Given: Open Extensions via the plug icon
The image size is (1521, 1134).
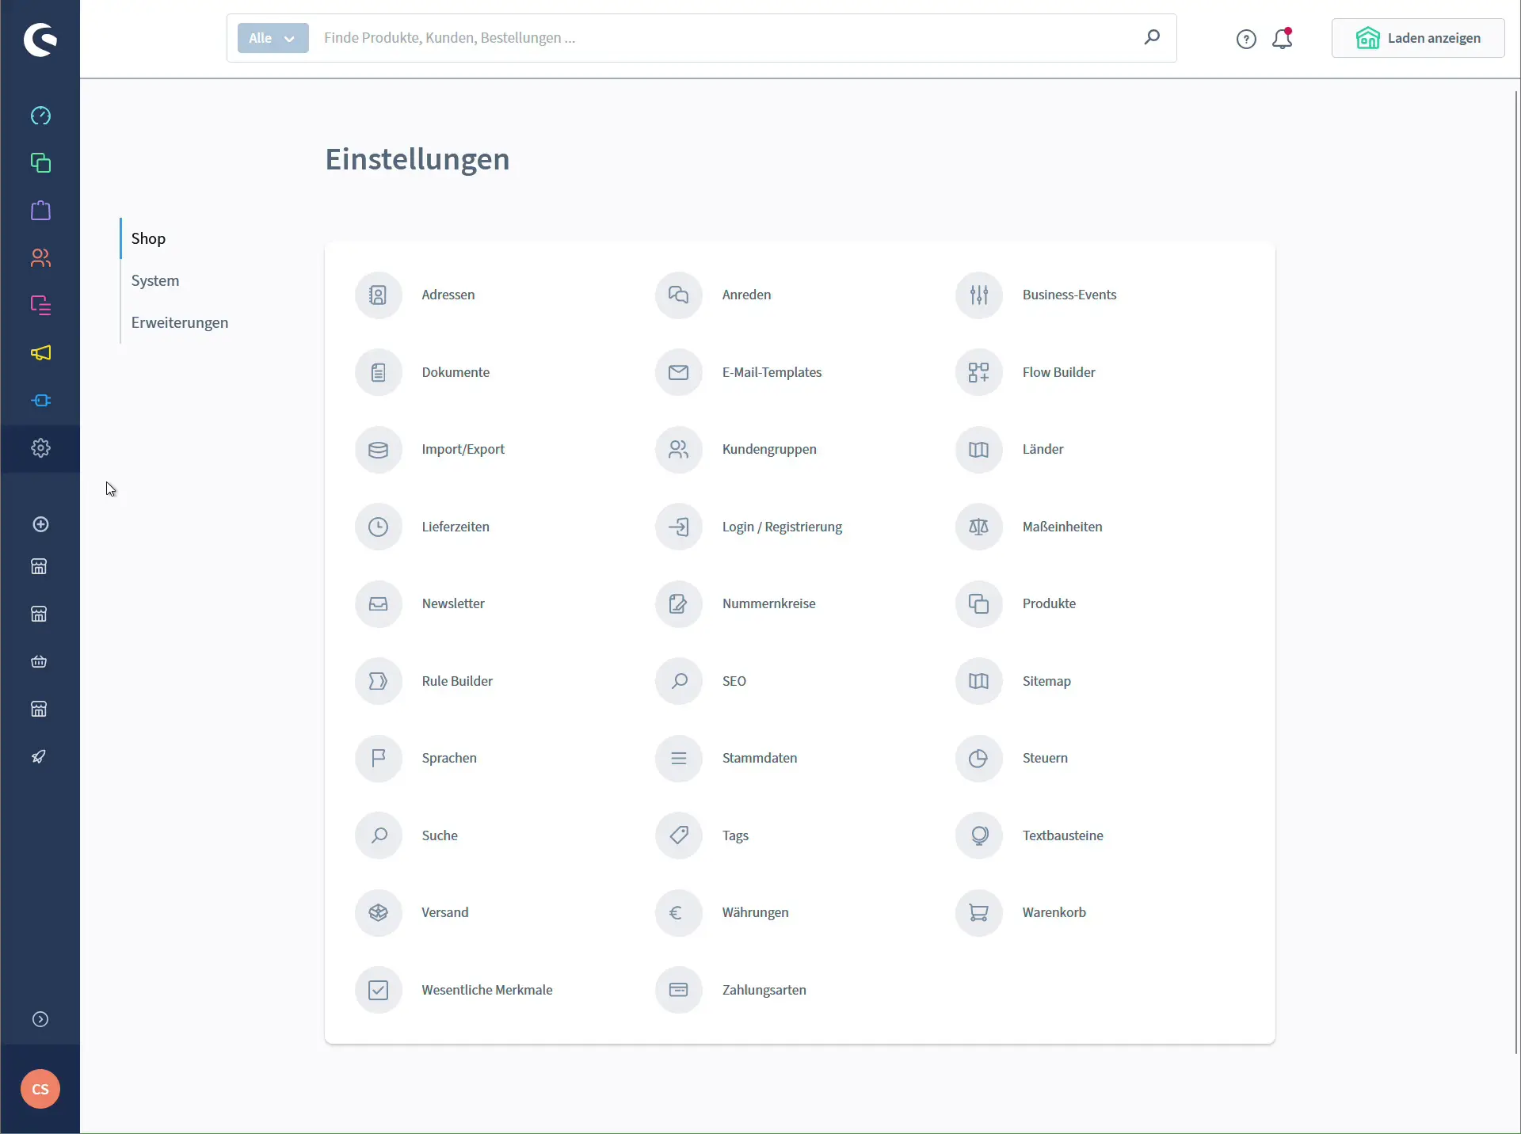Looking at the screenshot, I should pos(40,400).
